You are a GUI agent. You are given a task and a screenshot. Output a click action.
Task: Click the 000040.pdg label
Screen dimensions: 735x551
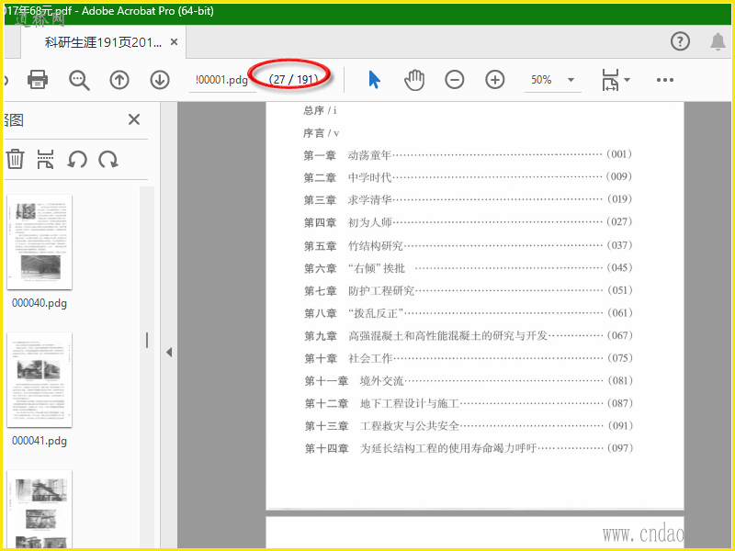(x=40, y=303)
